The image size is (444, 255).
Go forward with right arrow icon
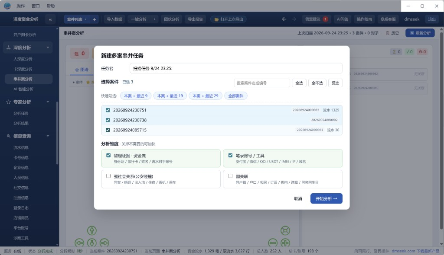coord(294,19)
